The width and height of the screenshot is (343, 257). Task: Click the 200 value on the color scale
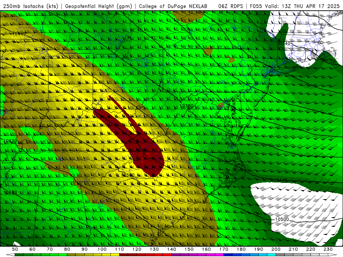[x=276, y=249]
